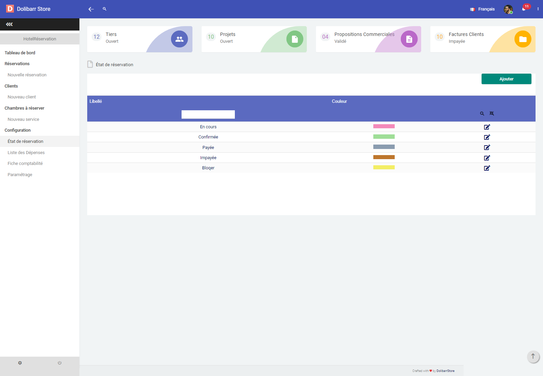Go back using the arrow icon
The height and width of the screenshot is (376, 543).
click(x=91, y=9)
